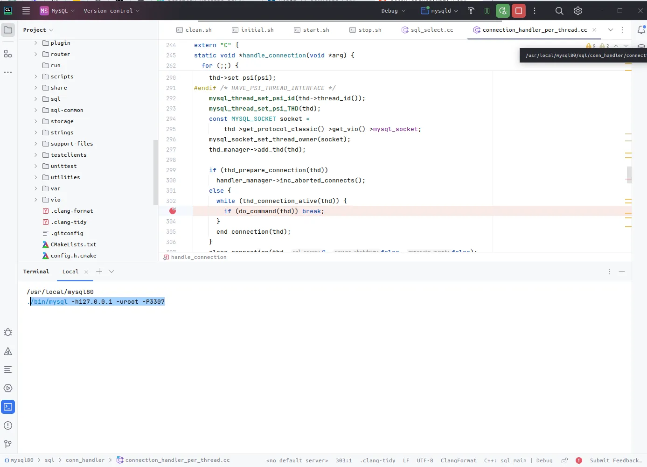
Task: Open the Version control dropdown
Action: coord(111,11)
